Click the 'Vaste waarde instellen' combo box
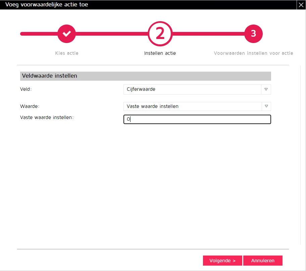Viewport: 306px width, 271px height. 197,106
